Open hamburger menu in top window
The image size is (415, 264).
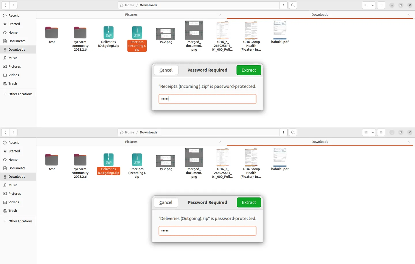tap(381, 5)
